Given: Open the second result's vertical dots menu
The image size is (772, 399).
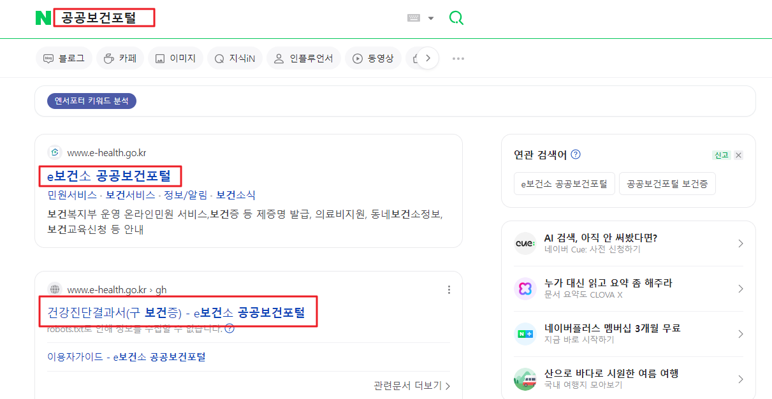Looking at the screenshot, I should 449,290.
